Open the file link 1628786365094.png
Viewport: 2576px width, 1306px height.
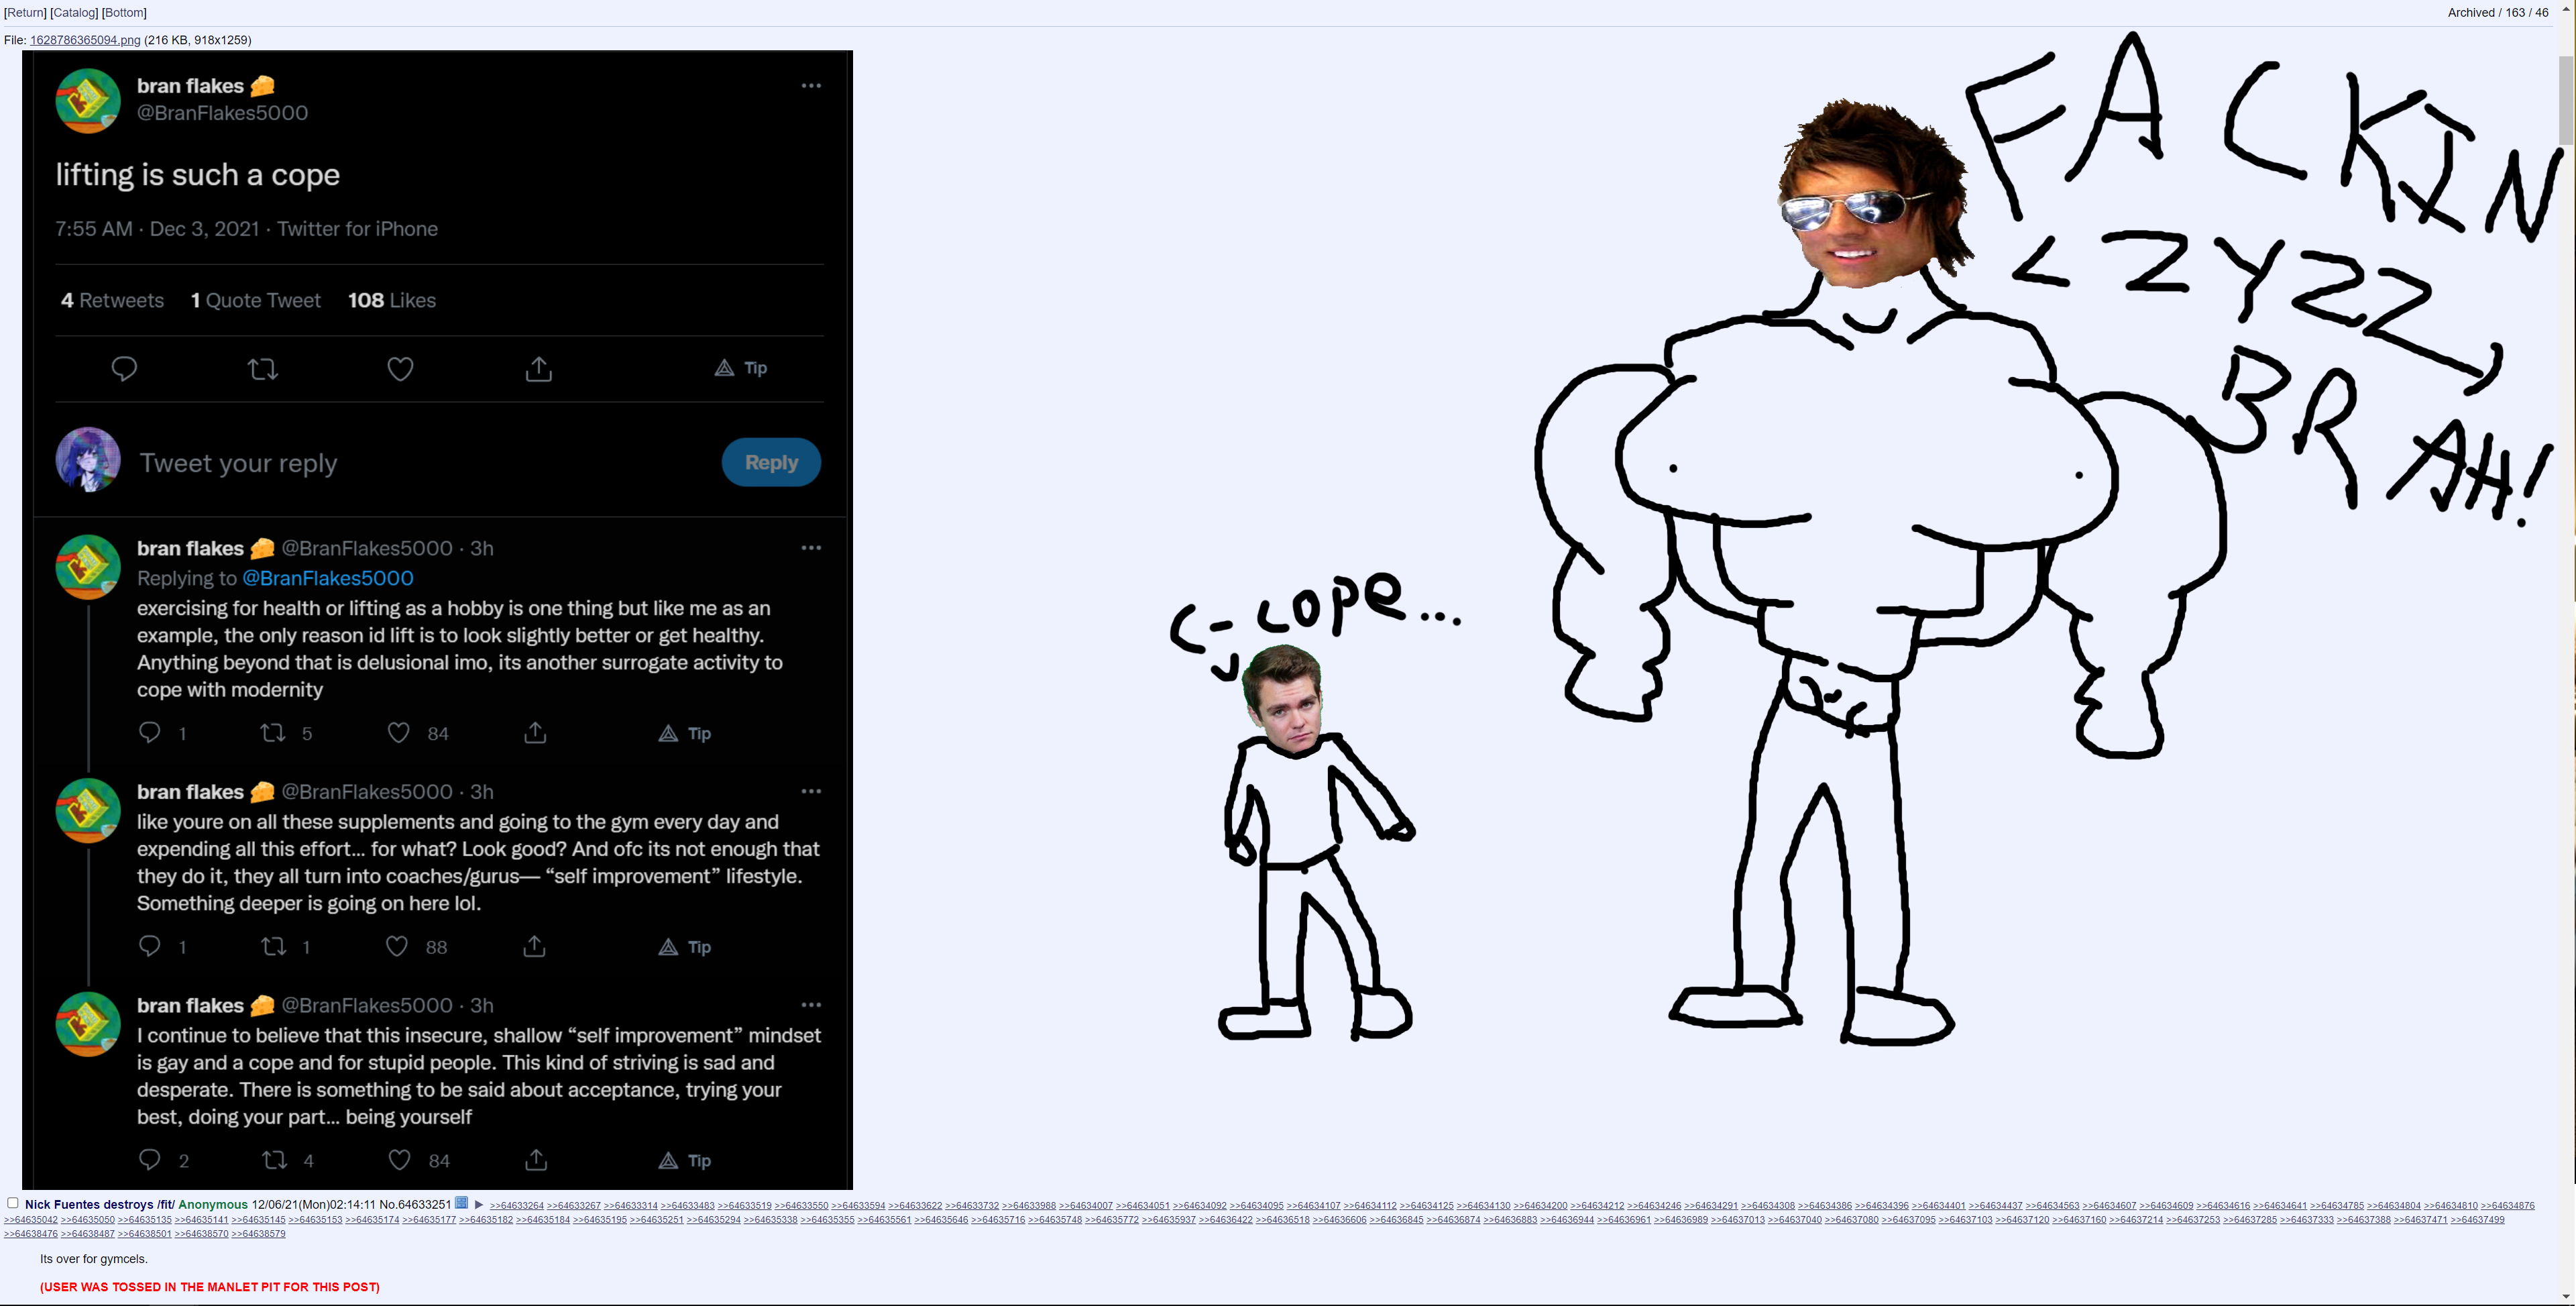point(85,40)
